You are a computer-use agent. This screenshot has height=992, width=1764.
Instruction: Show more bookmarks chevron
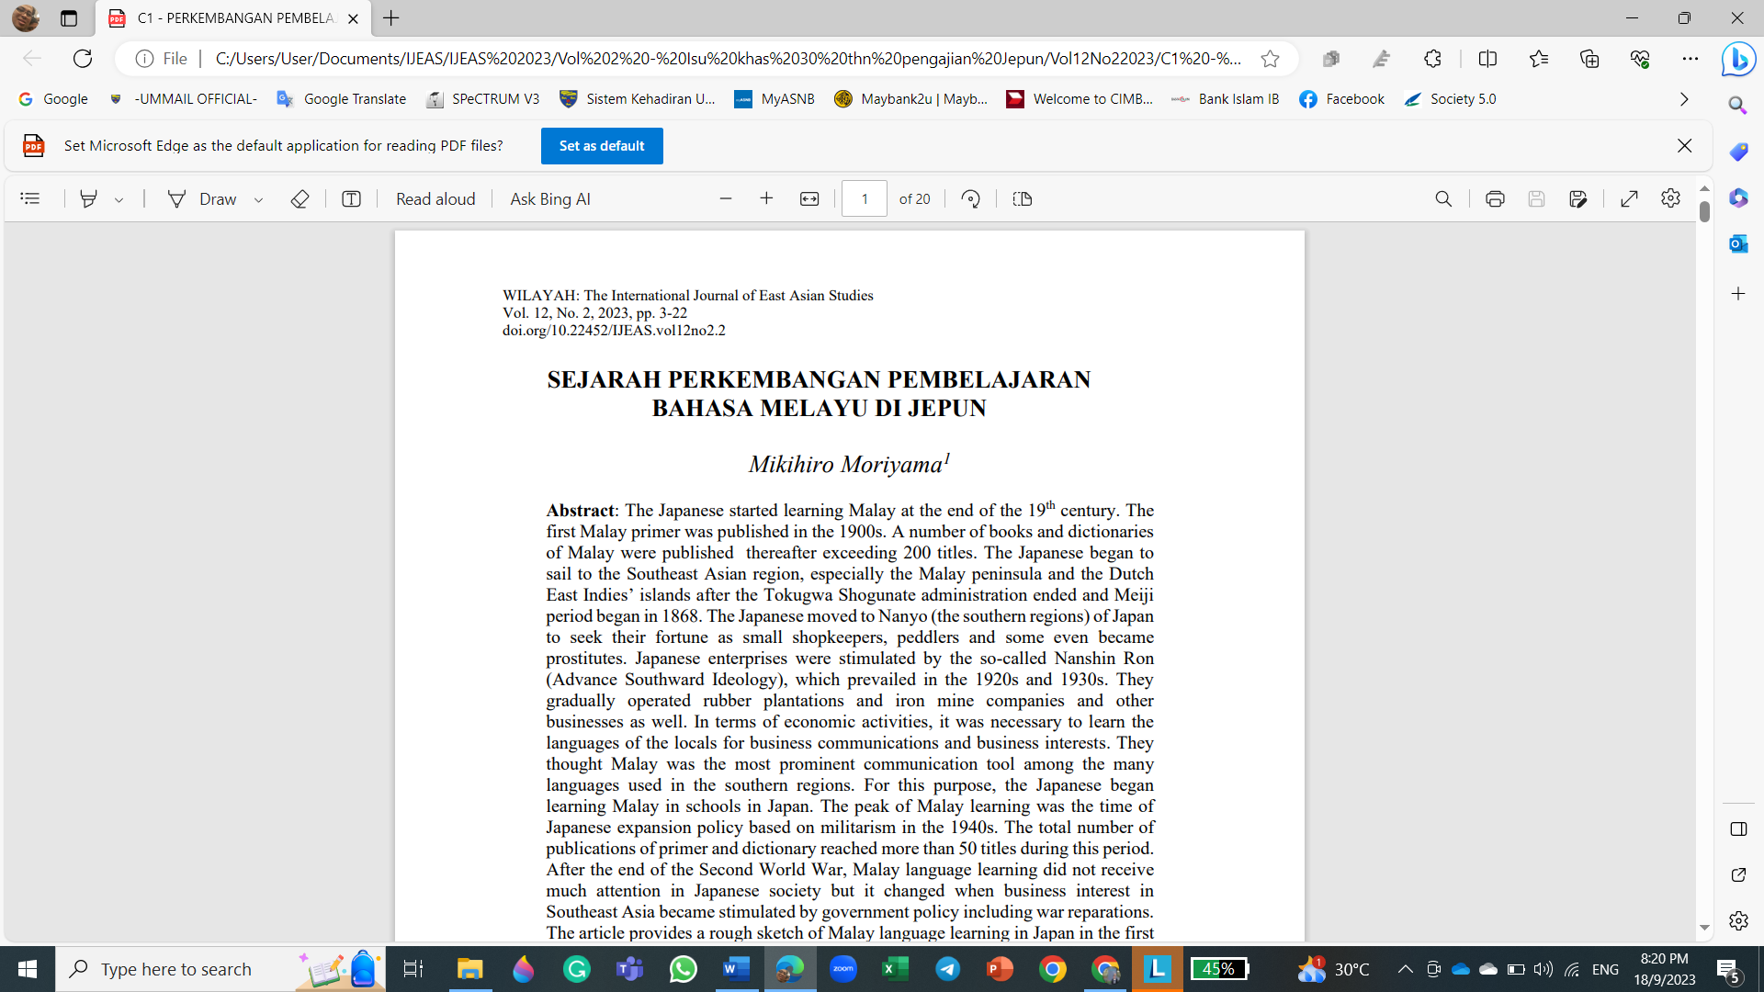(x=1684, y=99)
